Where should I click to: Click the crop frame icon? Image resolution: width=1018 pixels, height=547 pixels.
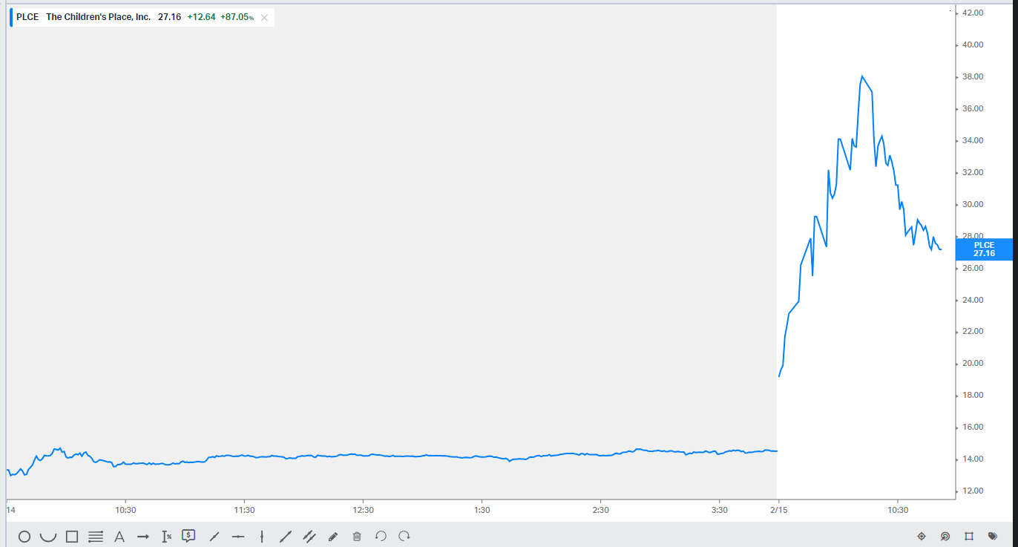[969, 536]
